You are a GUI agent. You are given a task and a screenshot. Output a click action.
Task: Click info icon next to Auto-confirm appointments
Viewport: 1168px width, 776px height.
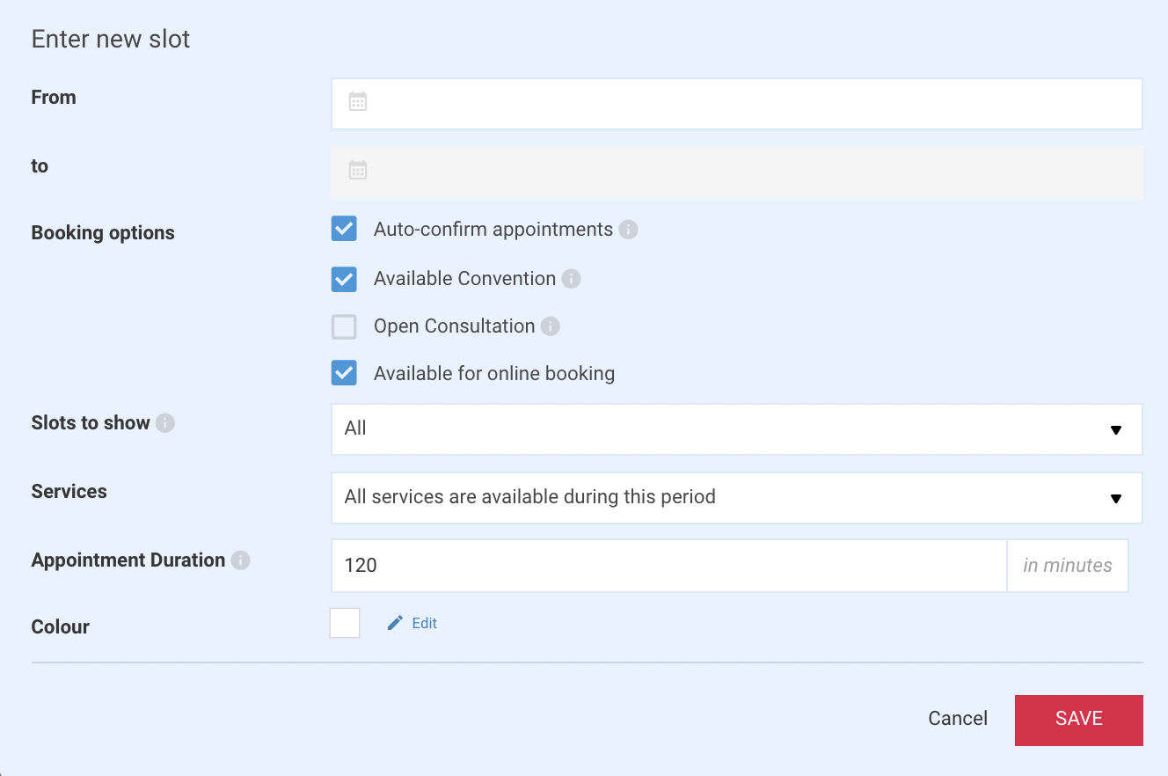tap(628, 230)
